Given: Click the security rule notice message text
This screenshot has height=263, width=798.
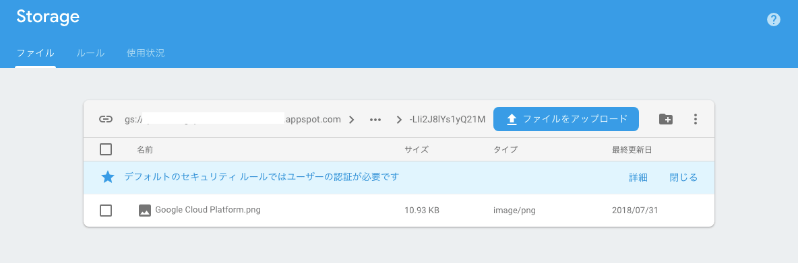Looking at the screenshot, I should [x=262, y=177].
